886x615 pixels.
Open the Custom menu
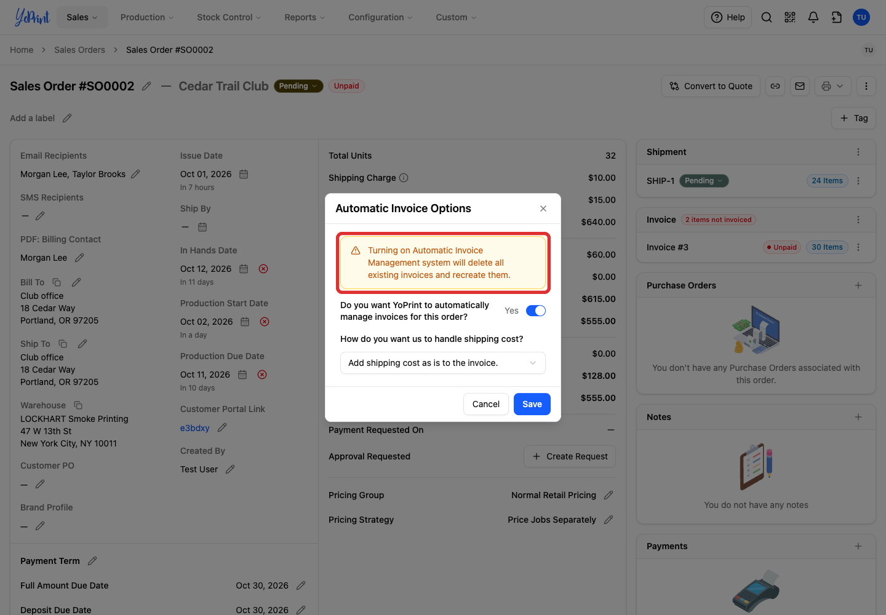click(456, 17)
